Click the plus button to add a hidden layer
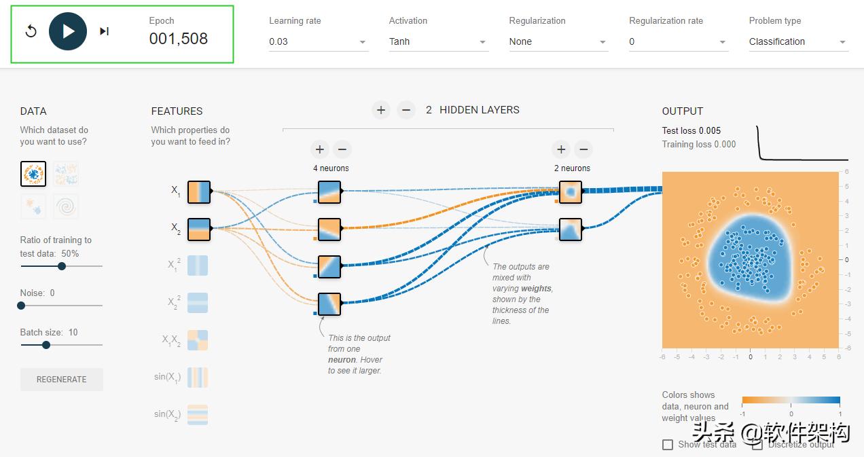The image size is (864, 457). pos(380,109)
